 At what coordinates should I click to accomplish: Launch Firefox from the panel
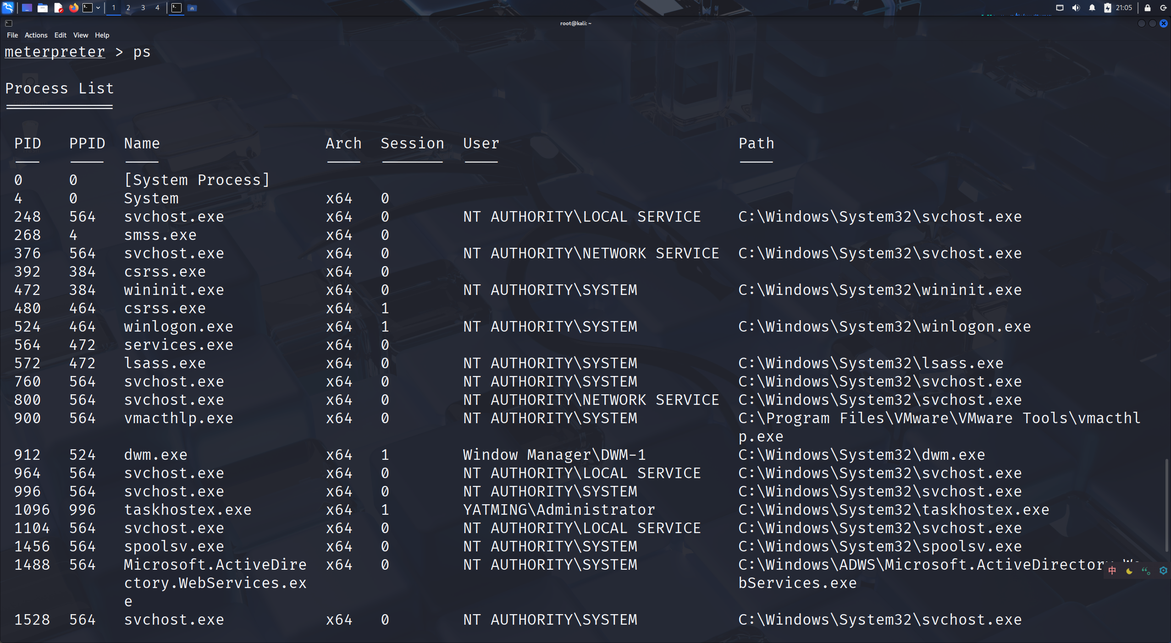click(73, 7)
